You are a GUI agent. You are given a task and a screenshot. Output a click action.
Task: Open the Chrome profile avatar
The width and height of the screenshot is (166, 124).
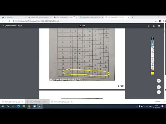coord(160,21)
